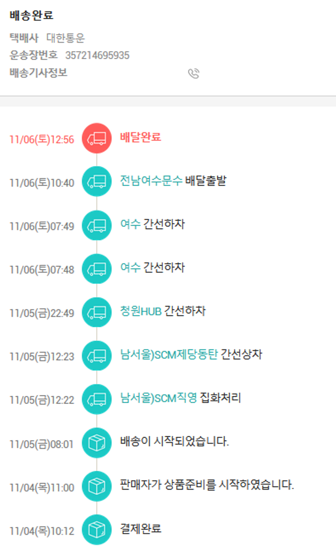Click the truck icon for 전남여수문수 배달출발
The width and height of the screenshot is (336, 560).
tap(96, 182)
